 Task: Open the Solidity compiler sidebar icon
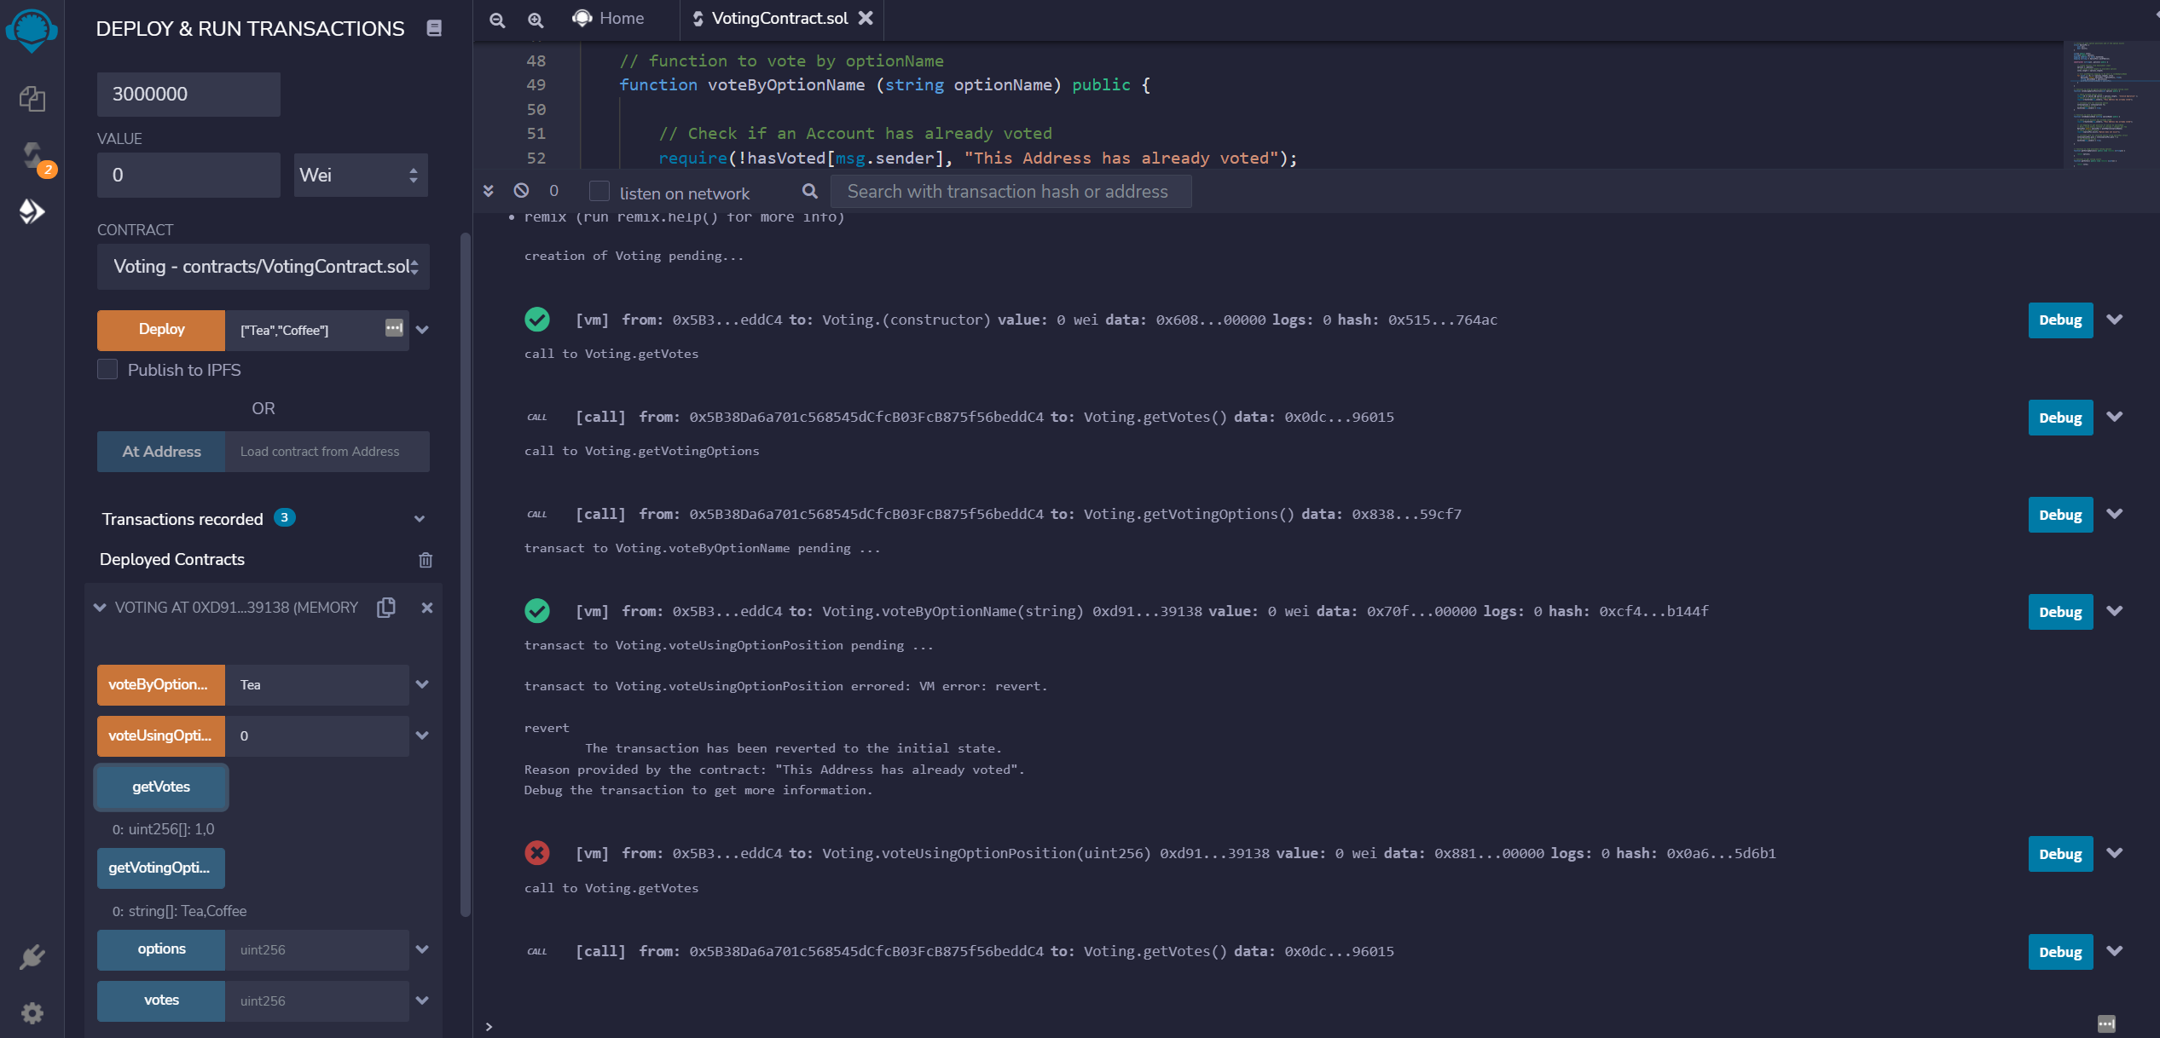[x=32, y=156]
